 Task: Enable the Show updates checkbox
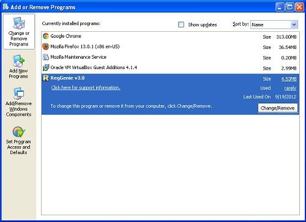point(181,24)
